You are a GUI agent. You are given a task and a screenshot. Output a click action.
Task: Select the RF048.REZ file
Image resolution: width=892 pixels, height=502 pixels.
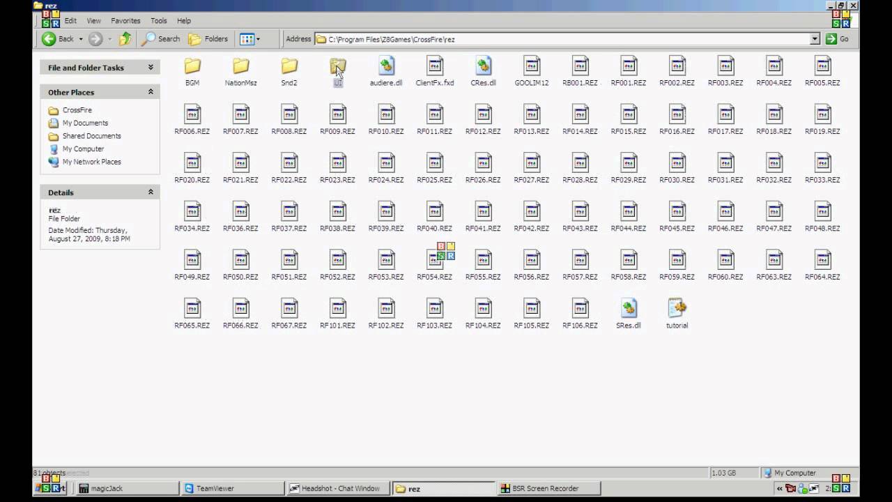(x=822, y=218)
